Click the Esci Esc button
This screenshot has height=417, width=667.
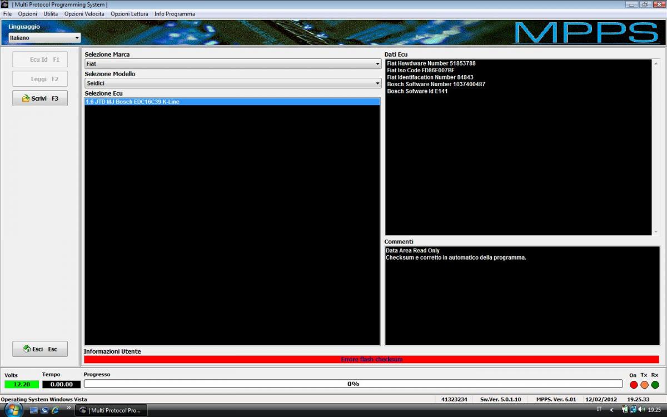(40, 349)
